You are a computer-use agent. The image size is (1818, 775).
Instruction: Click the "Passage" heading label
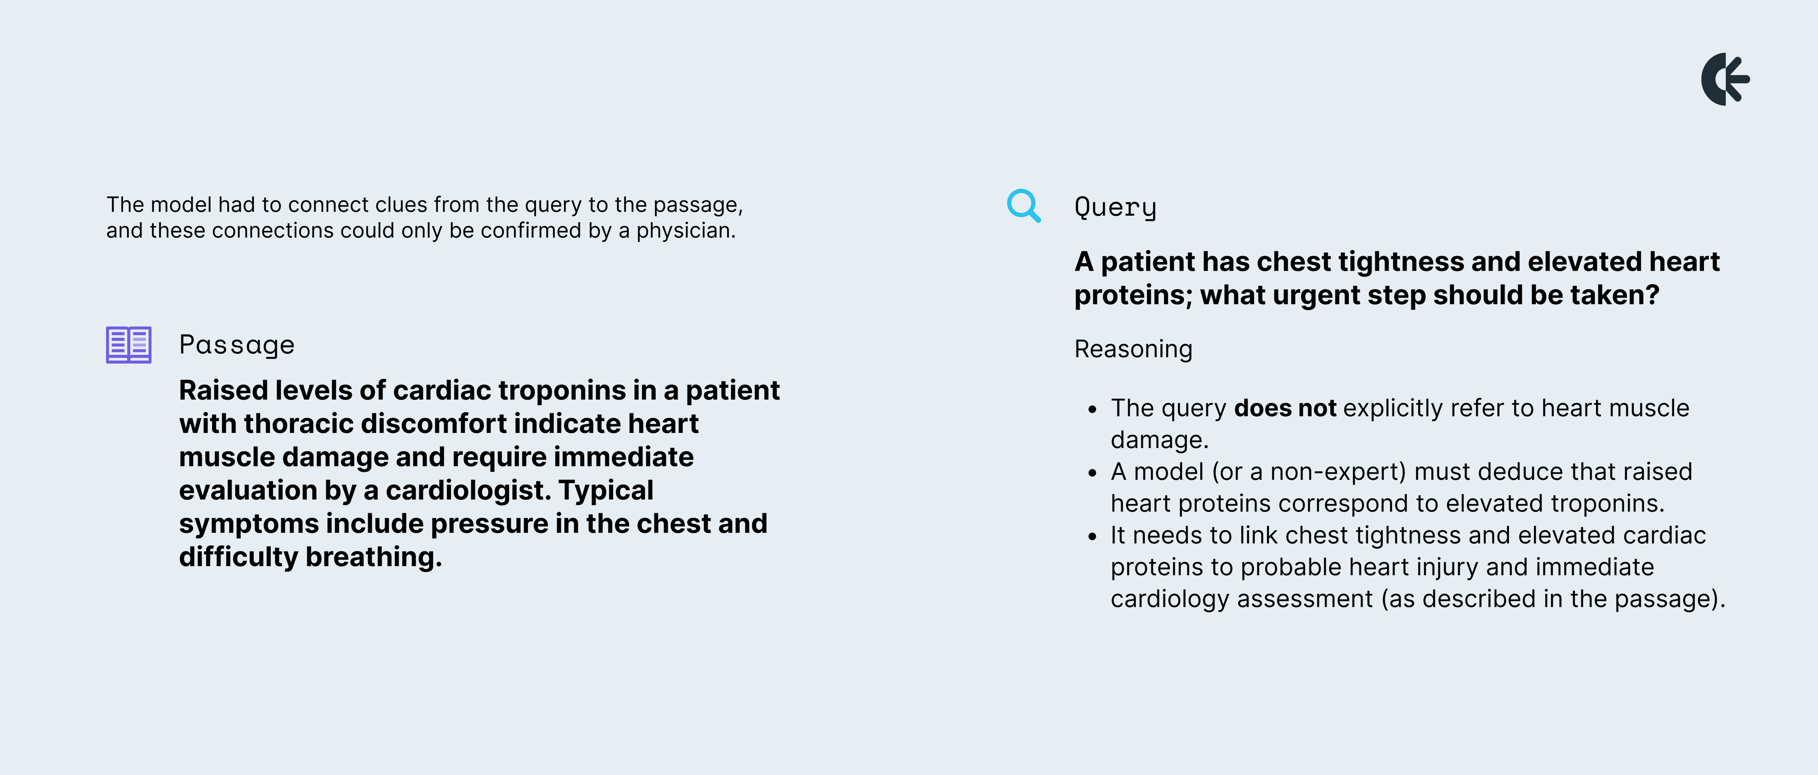(236, 345)
